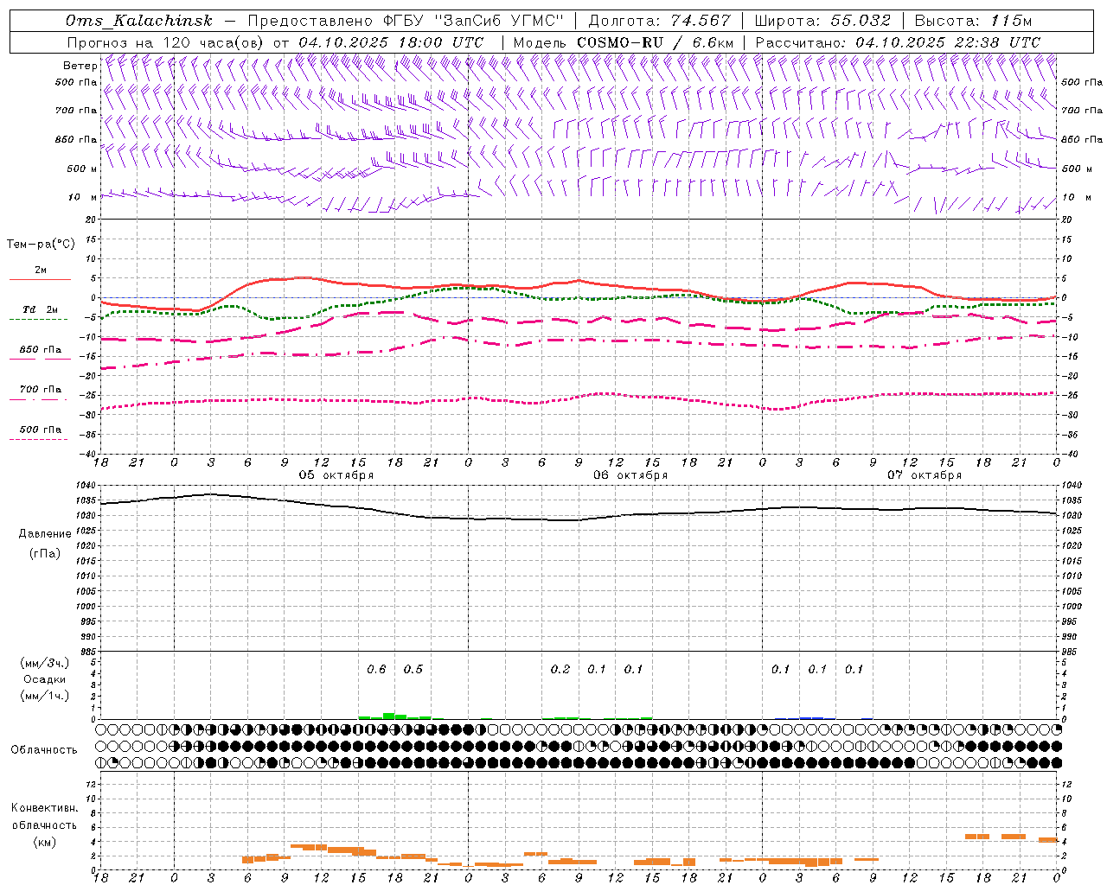Click the (мм/3ч.) precipitation unit label
1107x885 pixels.
[x=45, y=664]
